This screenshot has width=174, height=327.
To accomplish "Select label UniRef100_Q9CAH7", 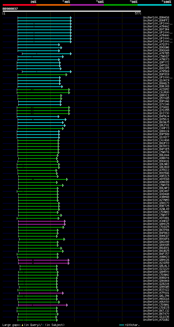I will [x=156, y=191].
